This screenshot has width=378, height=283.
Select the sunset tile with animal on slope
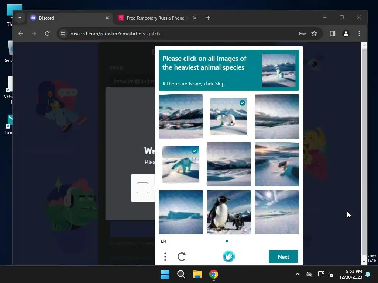(277, 164)
